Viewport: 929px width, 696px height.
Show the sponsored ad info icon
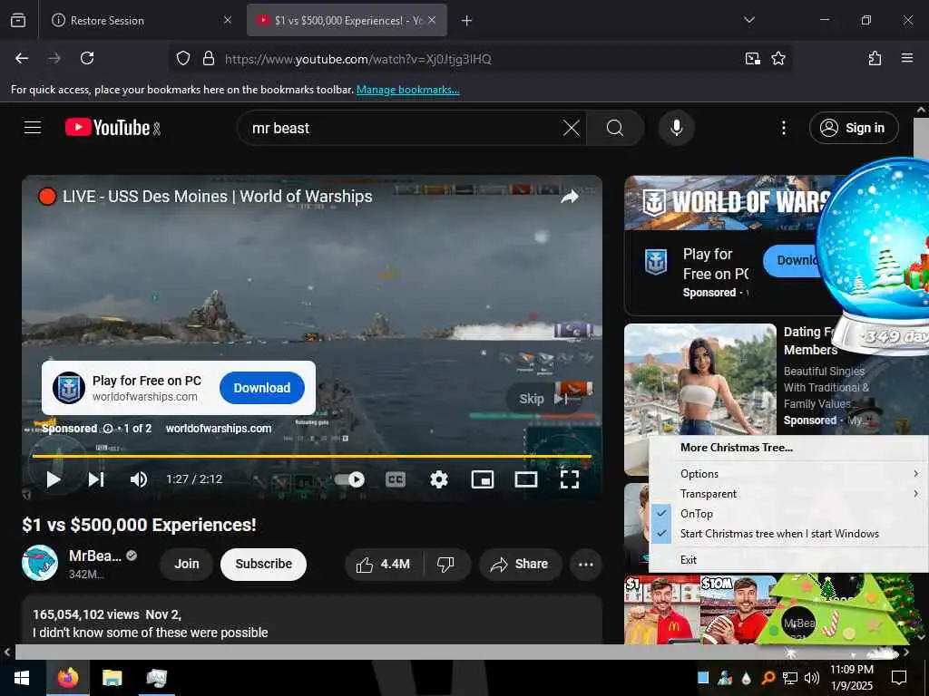coord(108,429)
